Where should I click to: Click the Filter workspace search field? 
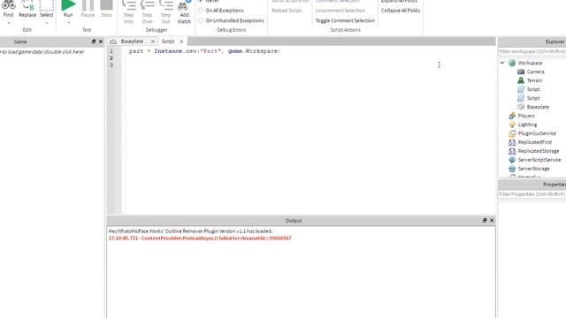pos(532,51)
